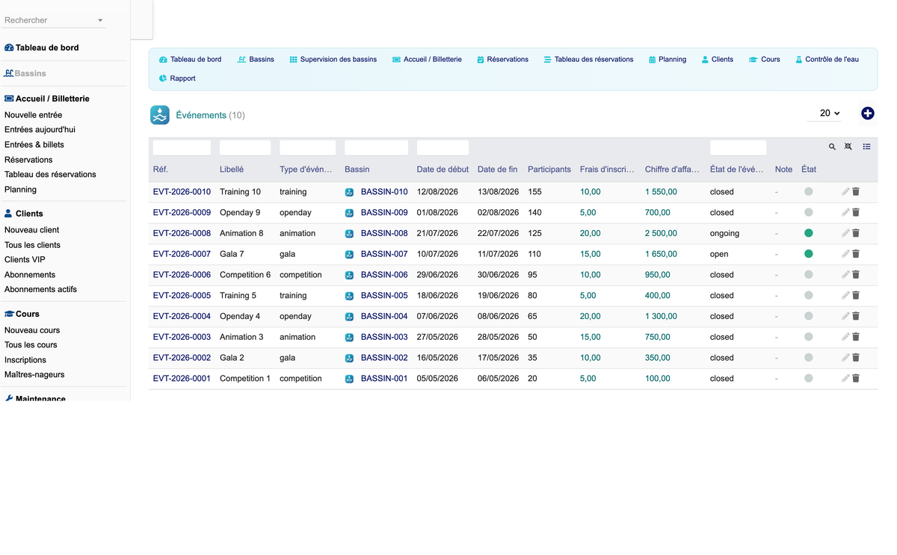Delete event EVT-2026-0006 with trash icon
Screen dimensions: 897x555
[x=856, y=275]
